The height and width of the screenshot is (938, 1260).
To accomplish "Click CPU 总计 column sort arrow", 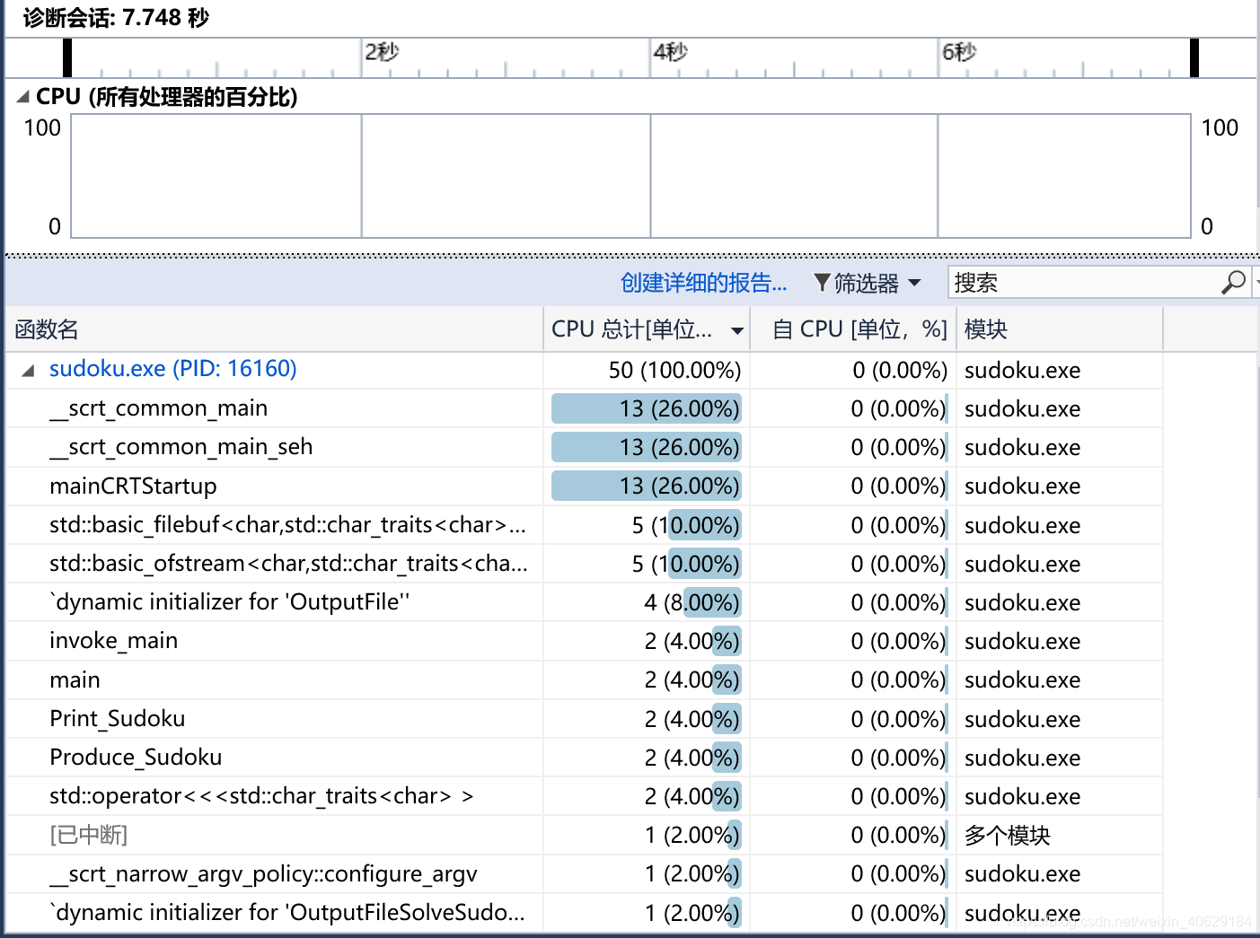I will point(737,330).
